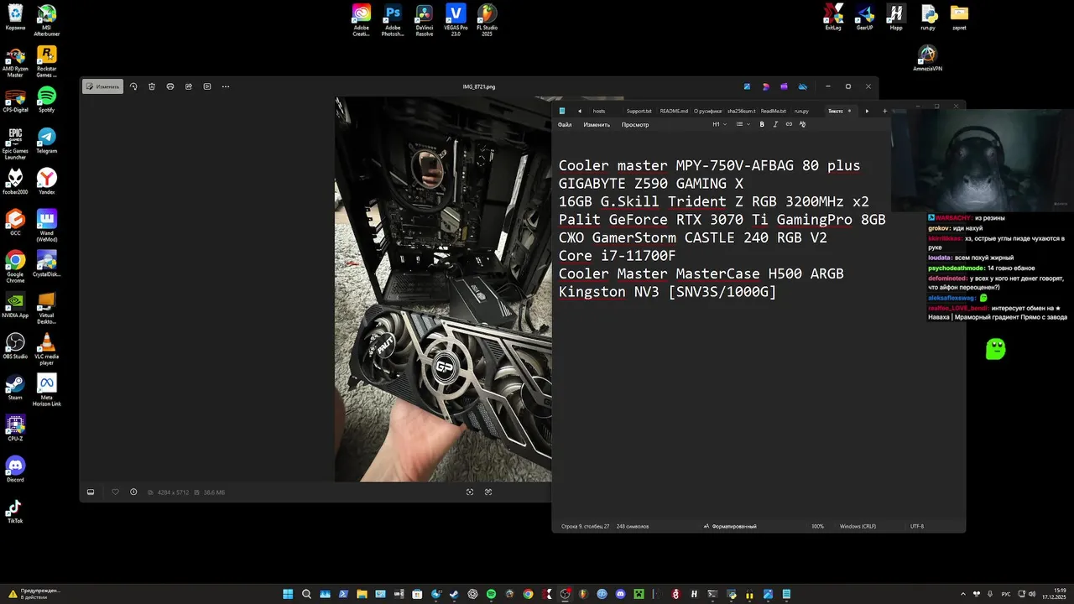This screenshot has height=604, width=1074.
Task: Open the Photos slideshow icon
Action: pos(207,86)
